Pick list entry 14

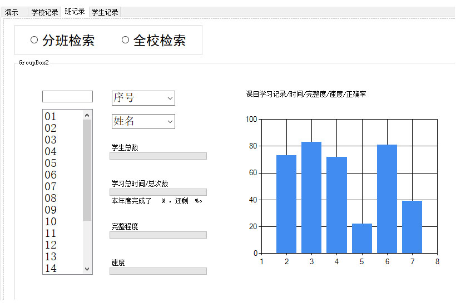51,269
